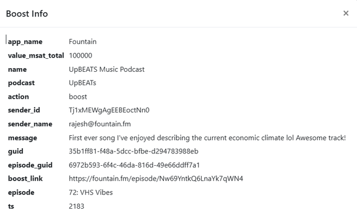Click the boost message text
The height and width of the screenshot is (224, 357).
207,138
